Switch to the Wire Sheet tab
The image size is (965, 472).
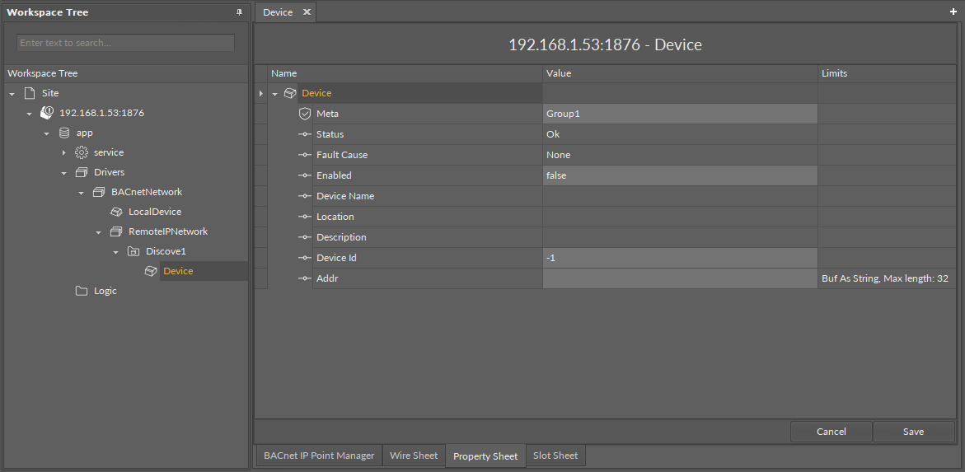click(414, 456)
